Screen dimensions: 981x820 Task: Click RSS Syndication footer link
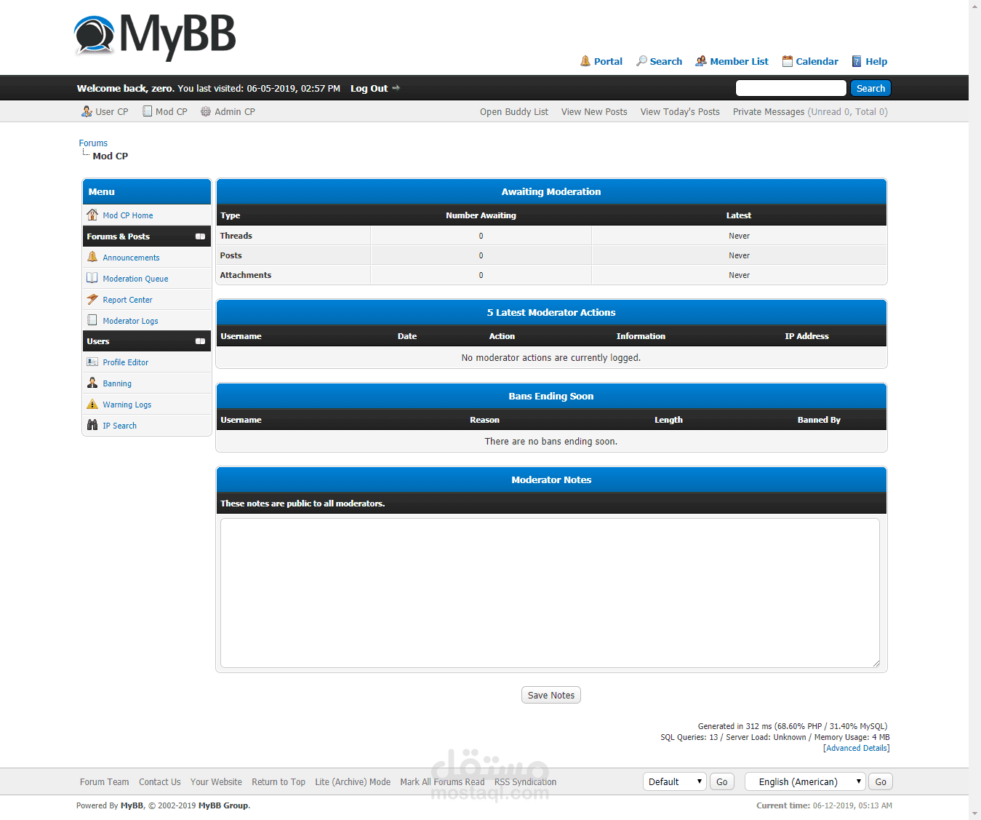point(525,782)
